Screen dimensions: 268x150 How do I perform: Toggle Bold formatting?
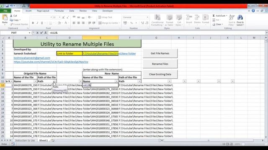[x=33, y=23]
